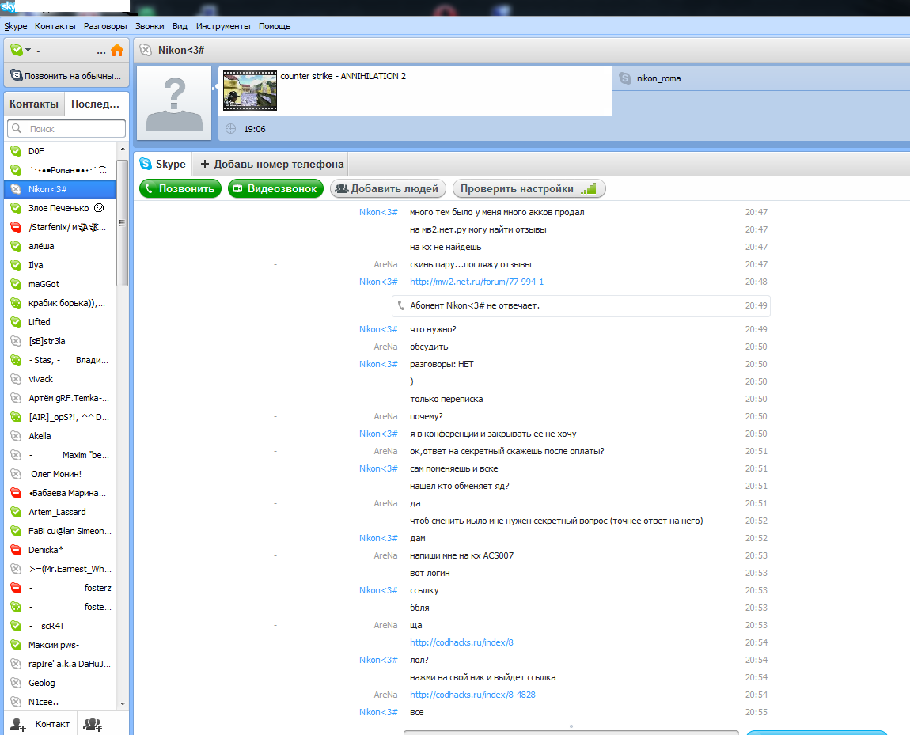The height and width of the screenshot is (735, 910).
Task: Open the Контакты menu
Action: [x=55, y=26]
